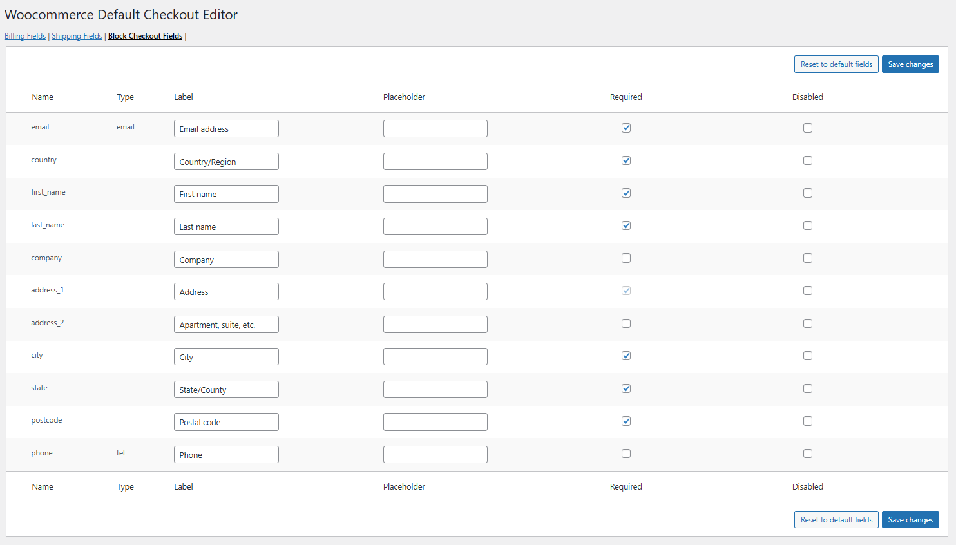
Task: Tick the Disabled box for state
Action: point(807,388)
